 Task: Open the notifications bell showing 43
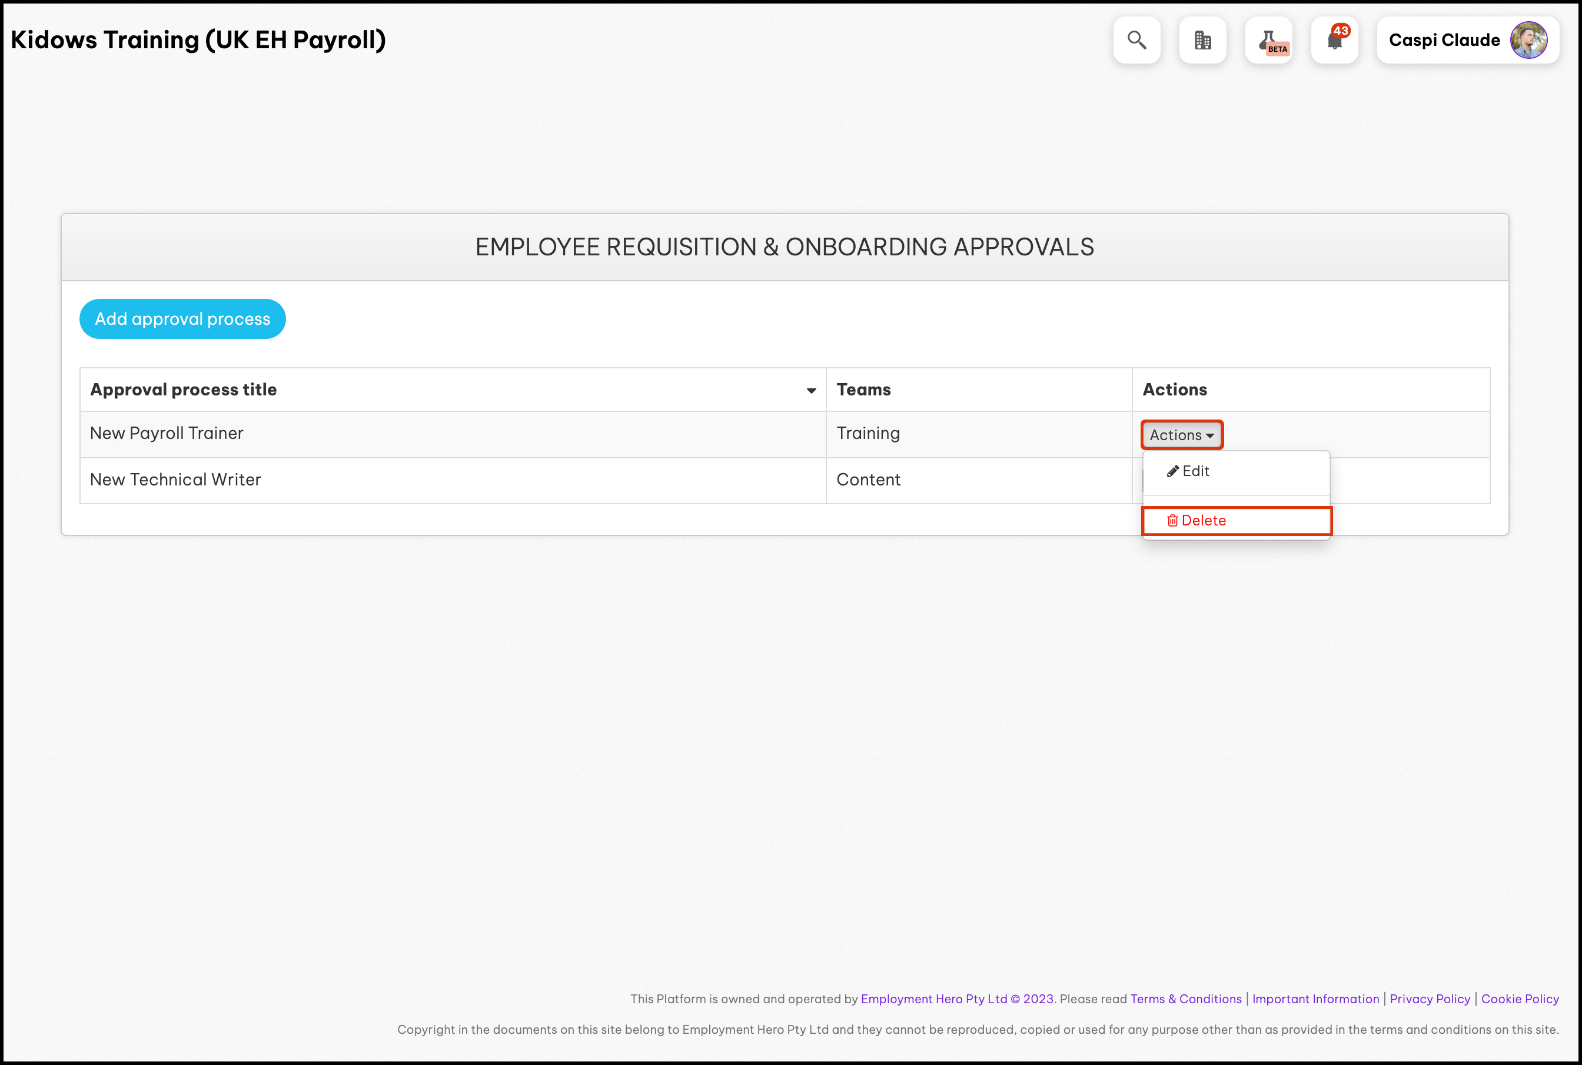[x=1334, y=40]
